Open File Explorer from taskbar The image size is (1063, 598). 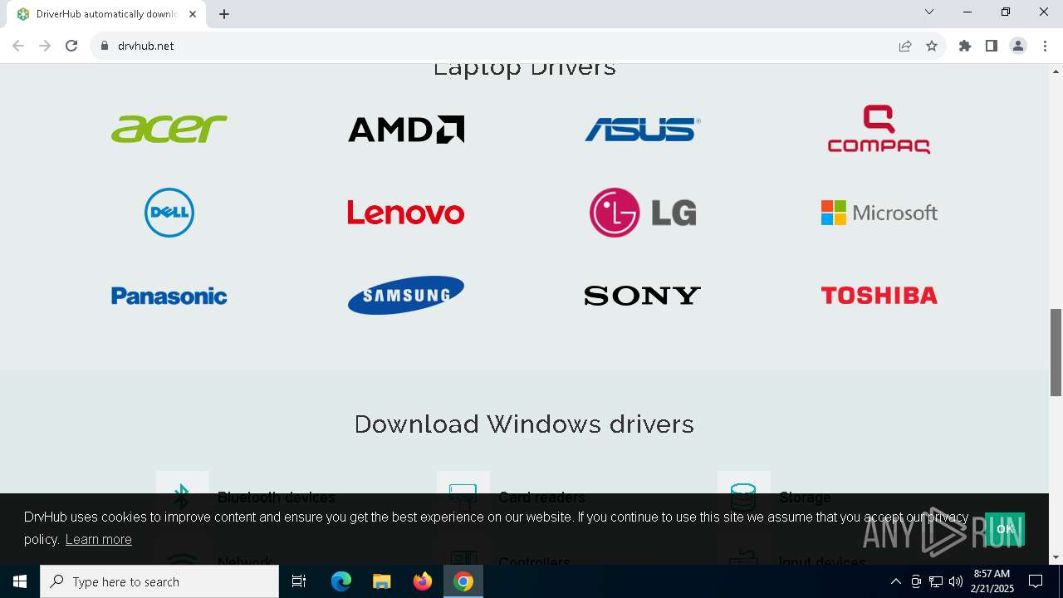click(x=382, y=581)
